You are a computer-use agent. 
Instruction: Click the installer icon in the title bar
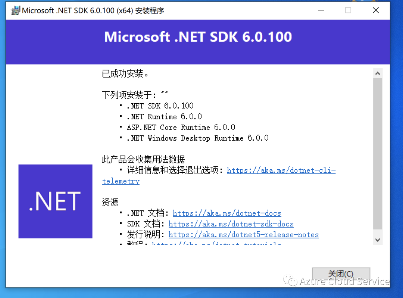15,10
